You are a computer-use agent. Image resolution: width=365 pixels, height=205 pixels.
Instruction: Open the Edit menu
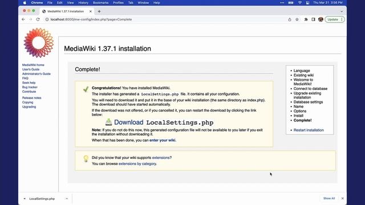click(59, 3)
